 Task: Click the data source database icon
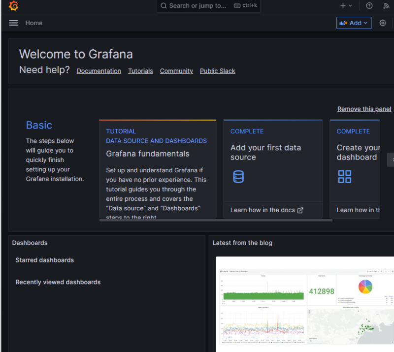(x=238, y=177)
